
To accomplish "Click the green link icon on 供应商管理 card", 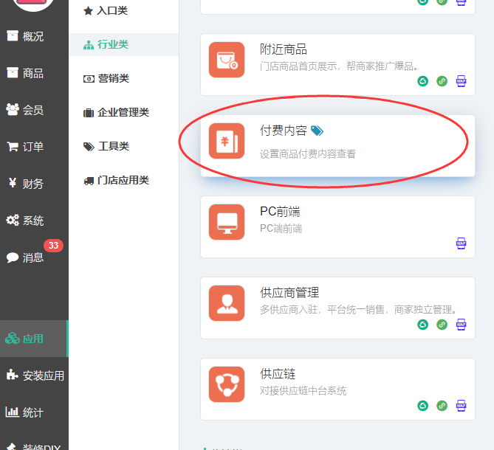I will [x=442, y=325].
